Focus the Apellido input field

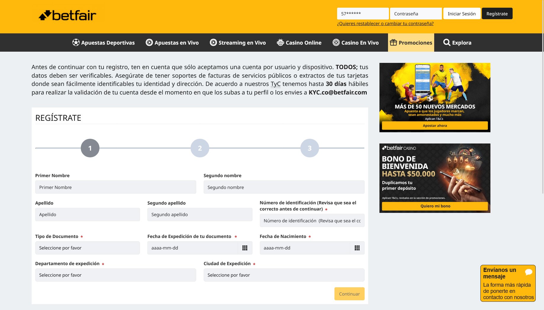tap(88, 215)
